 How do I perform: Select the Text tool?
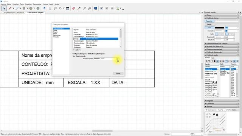[50, 8]
